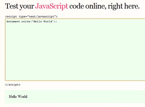Click the word Test in the heading
The height and width of the screenshot is (107, 145).
[x=12, y=6]
